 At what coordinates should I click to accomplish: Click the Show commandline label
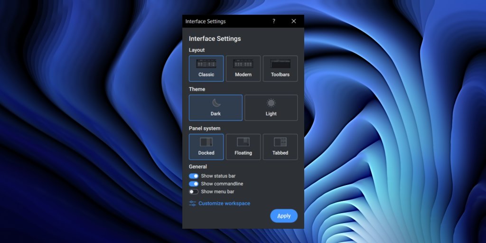coord(222,184)
